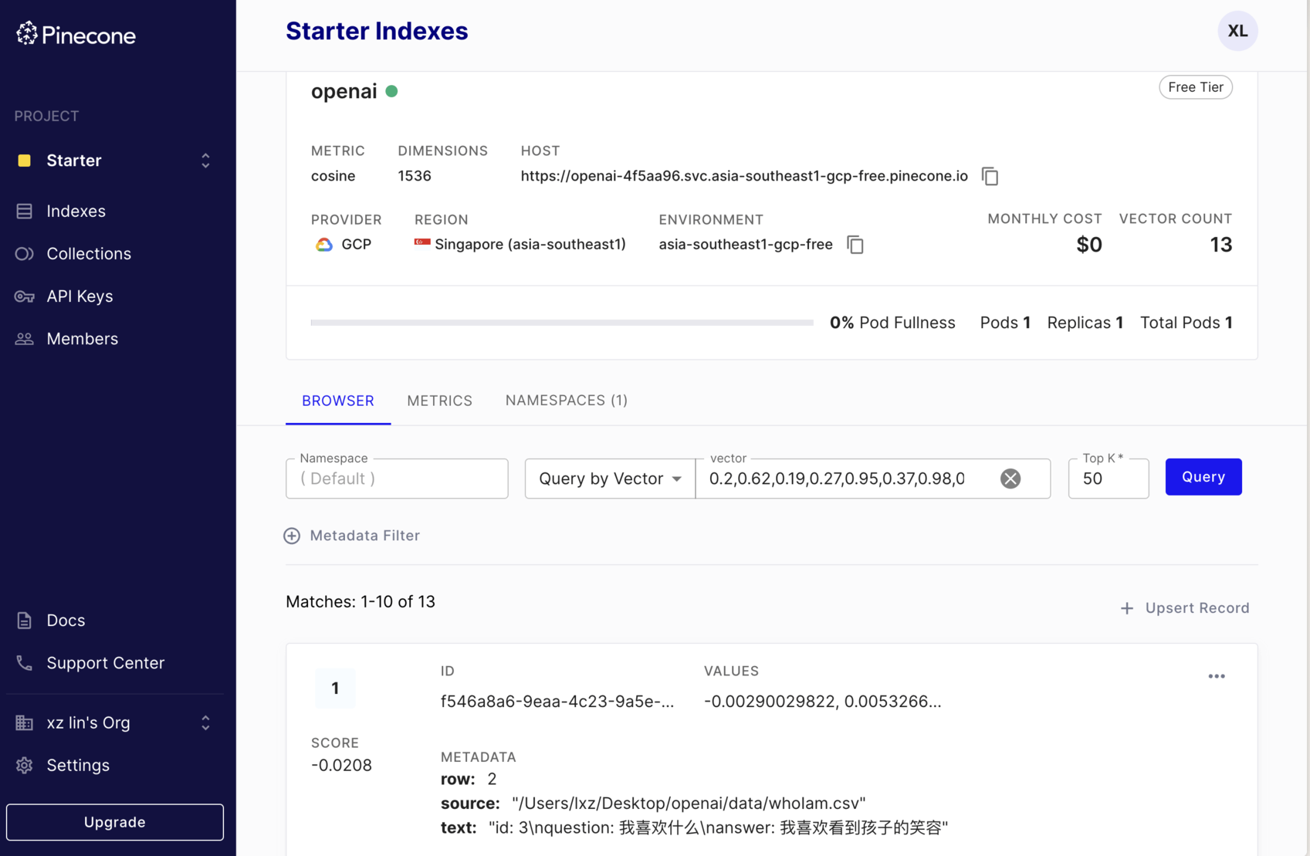The height and width of the screenshot is (856, 1310).
Task: Run the Query button
Action: 1203,477
